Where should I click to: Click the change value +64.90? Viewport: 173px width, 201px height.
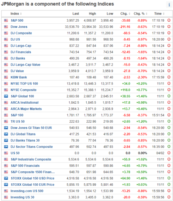(125, 178)
